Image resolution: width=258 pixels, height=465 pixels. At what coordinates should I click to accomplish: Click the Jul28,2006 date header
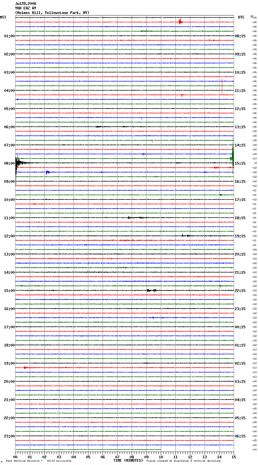25,4
